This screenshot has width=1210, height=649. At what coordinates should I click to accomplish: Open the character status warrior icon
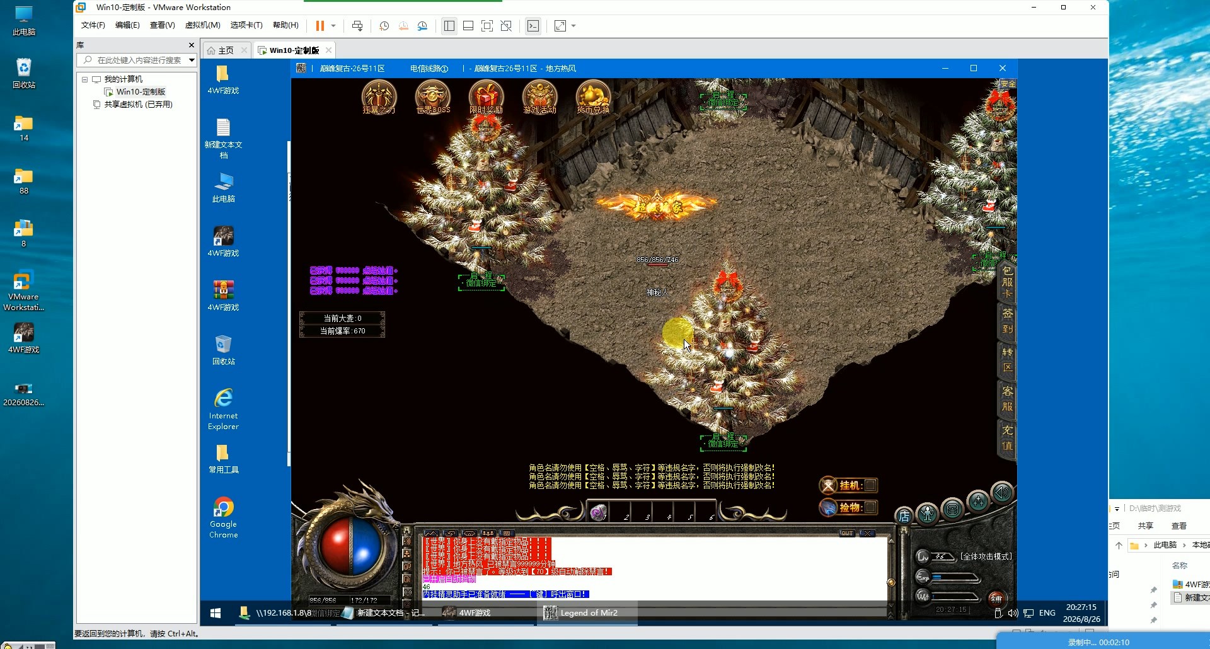pyautogui.click(x=927, y=514)
